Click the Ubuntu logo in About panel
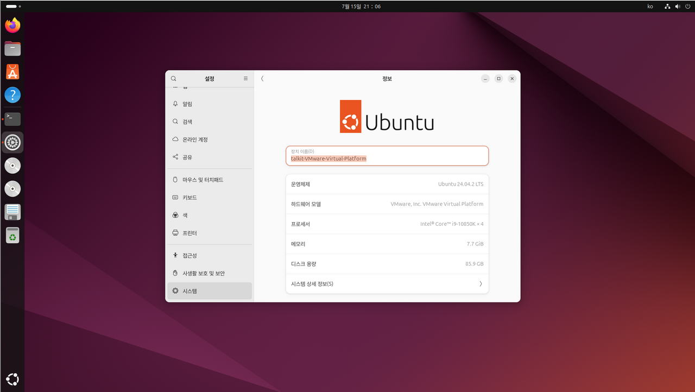This screenshot has height=392, width=695. point(387,116)
